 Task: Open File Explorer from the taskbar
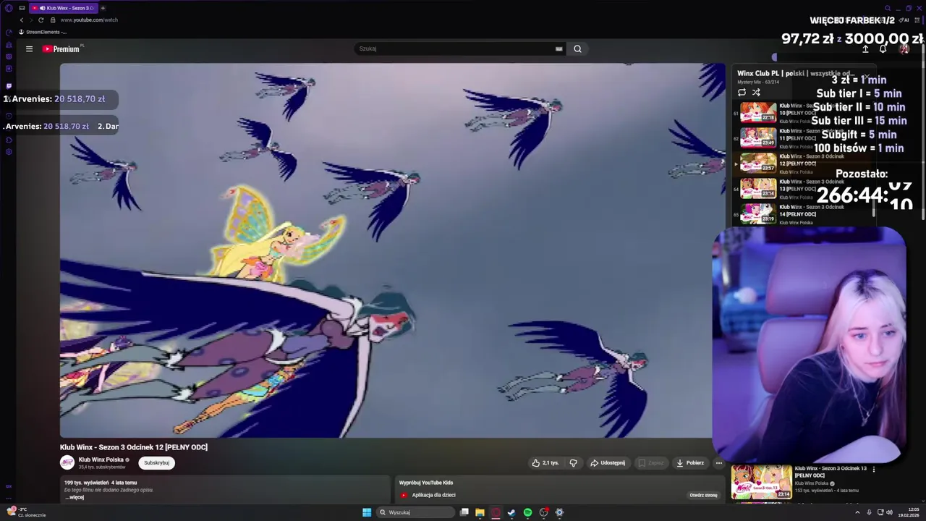pyautogui.click(x=480, y=512)
